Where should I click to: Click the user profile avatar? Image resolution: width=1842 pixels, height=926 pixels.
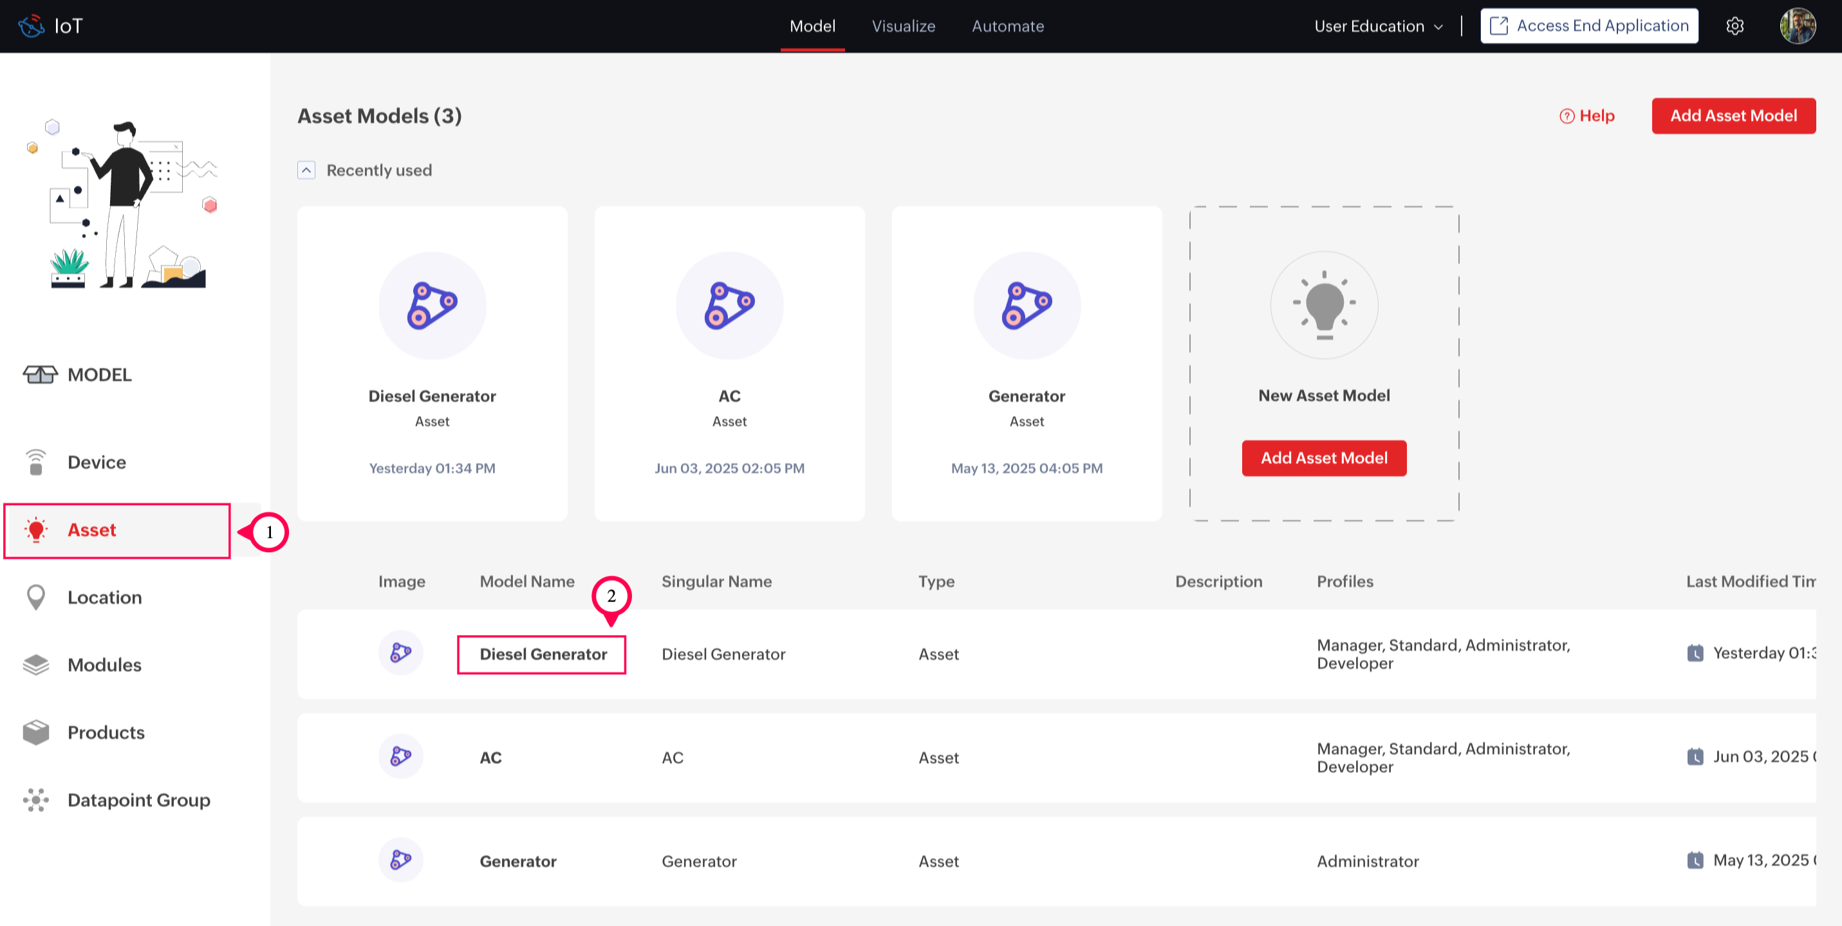click(x=1797, y=26)
